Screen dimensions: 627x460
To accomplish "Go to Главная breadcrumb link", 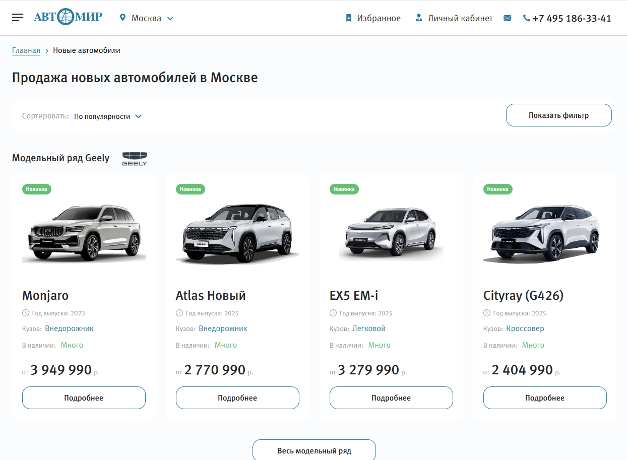I will [x=26, y=50].
